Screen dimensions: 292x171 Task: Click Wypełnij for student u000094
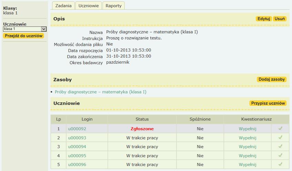pyautogui.click(x=248, y=147)
